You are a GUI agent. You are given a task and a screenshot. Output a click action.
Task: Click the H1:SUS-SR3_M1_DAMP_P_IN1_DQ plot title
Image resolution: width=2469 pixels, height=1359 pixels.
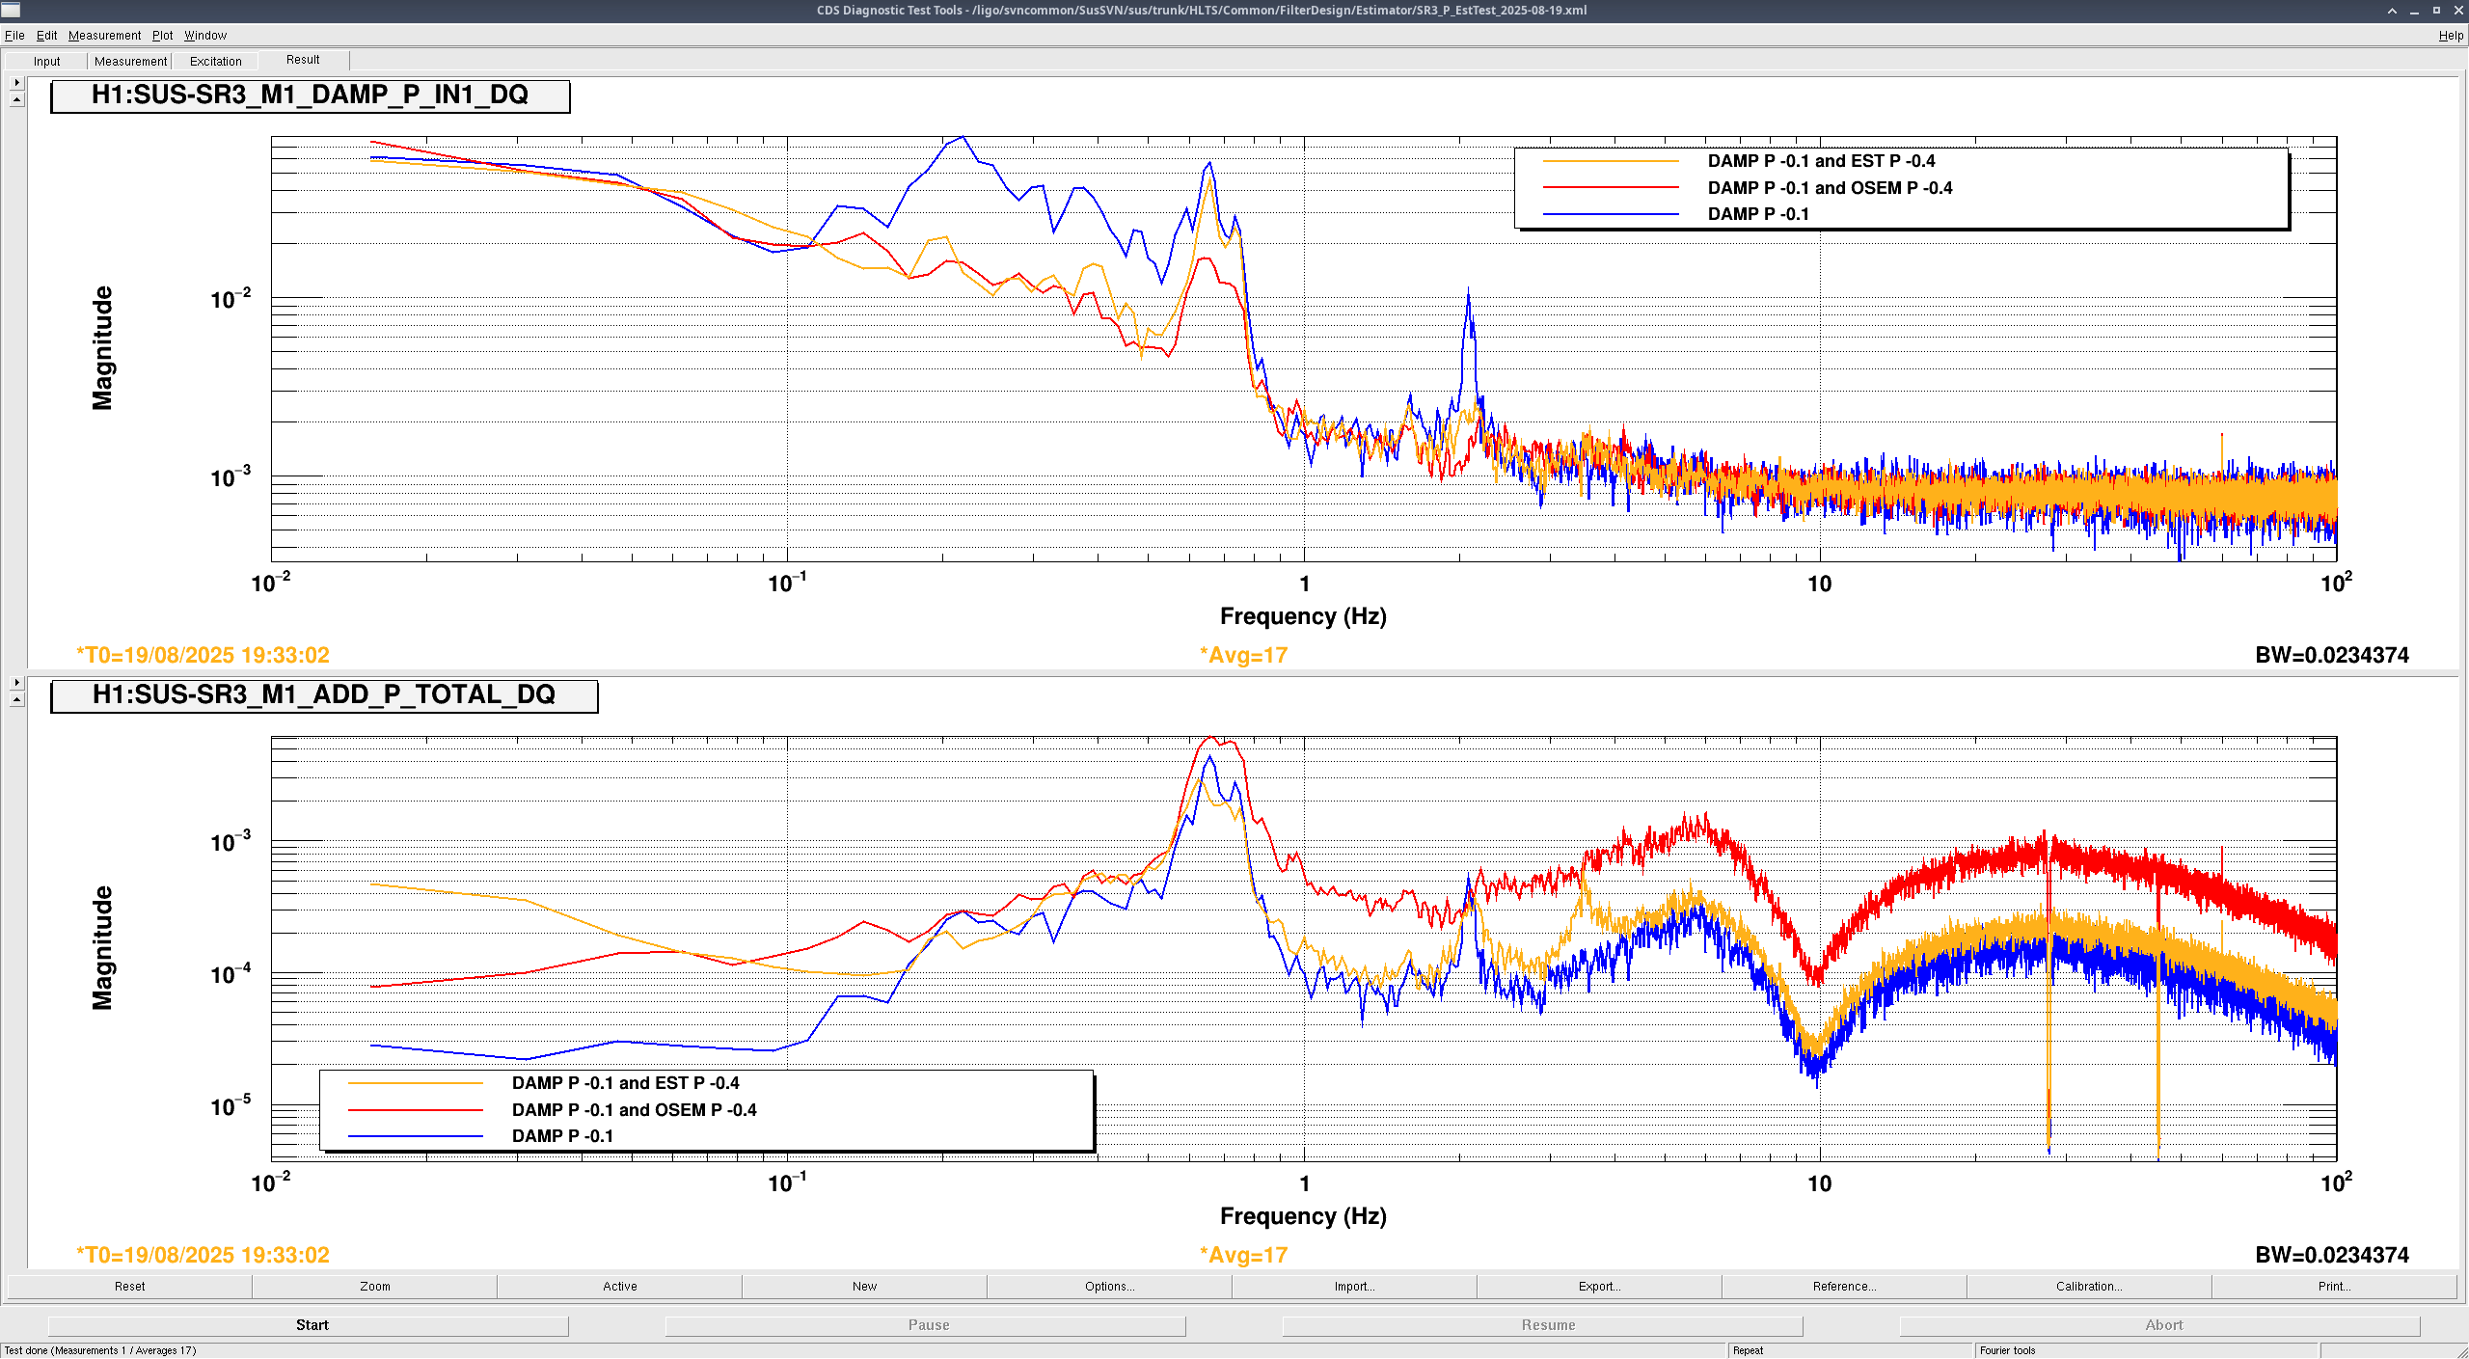311,95
